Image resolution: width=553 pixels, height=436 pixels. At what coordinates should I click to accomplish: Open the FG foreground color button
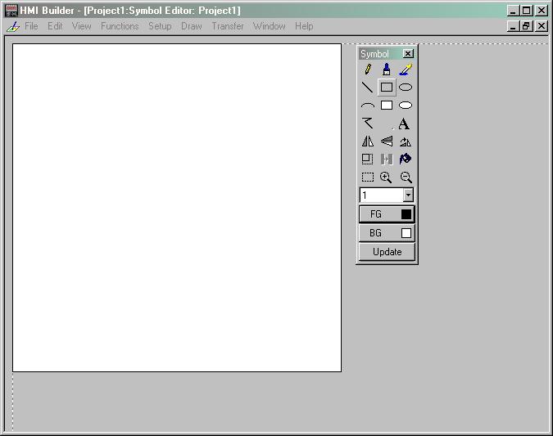[x=387, y=214]
